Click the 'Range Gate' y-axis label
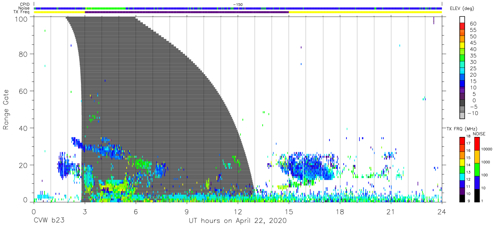Viewport: 497px width, 229px height. [6, 109]
